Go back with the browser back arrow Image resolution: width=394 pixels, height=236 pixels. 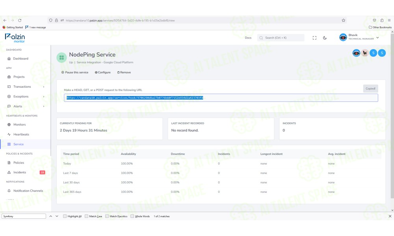pos(5,20)
